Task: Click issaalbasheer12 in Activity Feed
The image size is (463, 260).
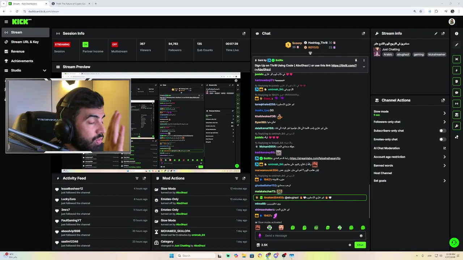Action: point(72,188)
